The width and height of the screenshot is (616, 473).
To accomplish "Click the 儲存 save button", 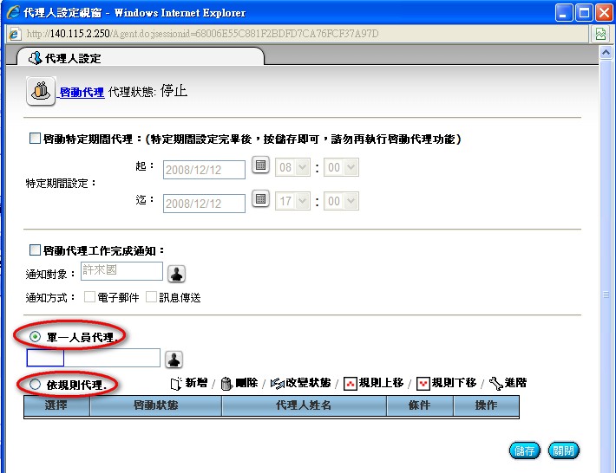I will pyautogui.click(x=524, y=450).
